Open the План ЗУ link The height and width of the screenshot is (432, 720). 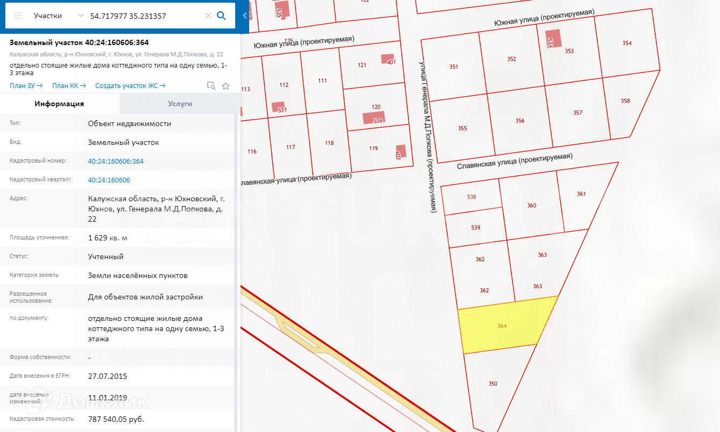26,86
